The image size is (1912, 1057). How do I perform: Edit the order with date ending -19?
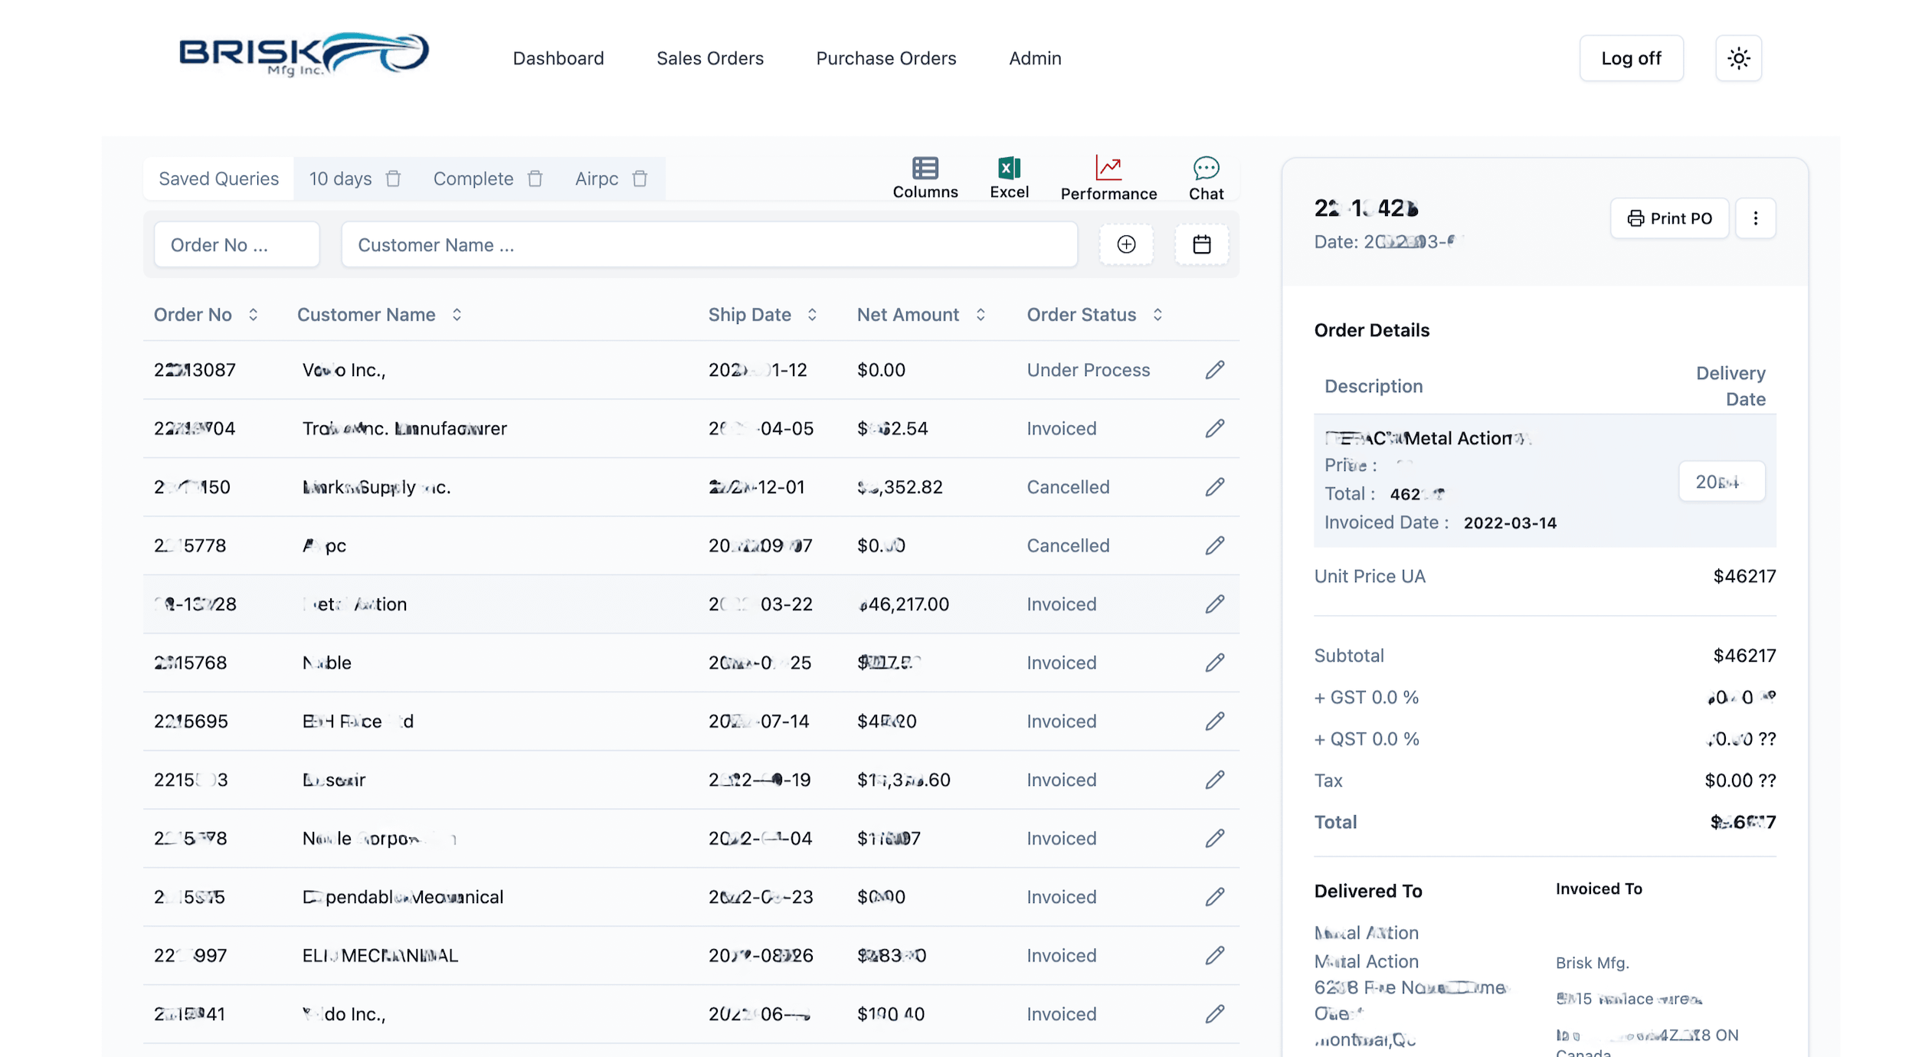(1214, 780)
